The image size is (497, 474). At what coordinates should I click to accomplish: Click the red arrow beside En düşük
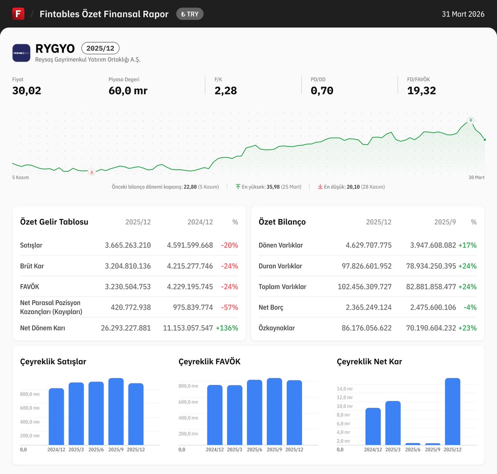[x=320, y=187]
